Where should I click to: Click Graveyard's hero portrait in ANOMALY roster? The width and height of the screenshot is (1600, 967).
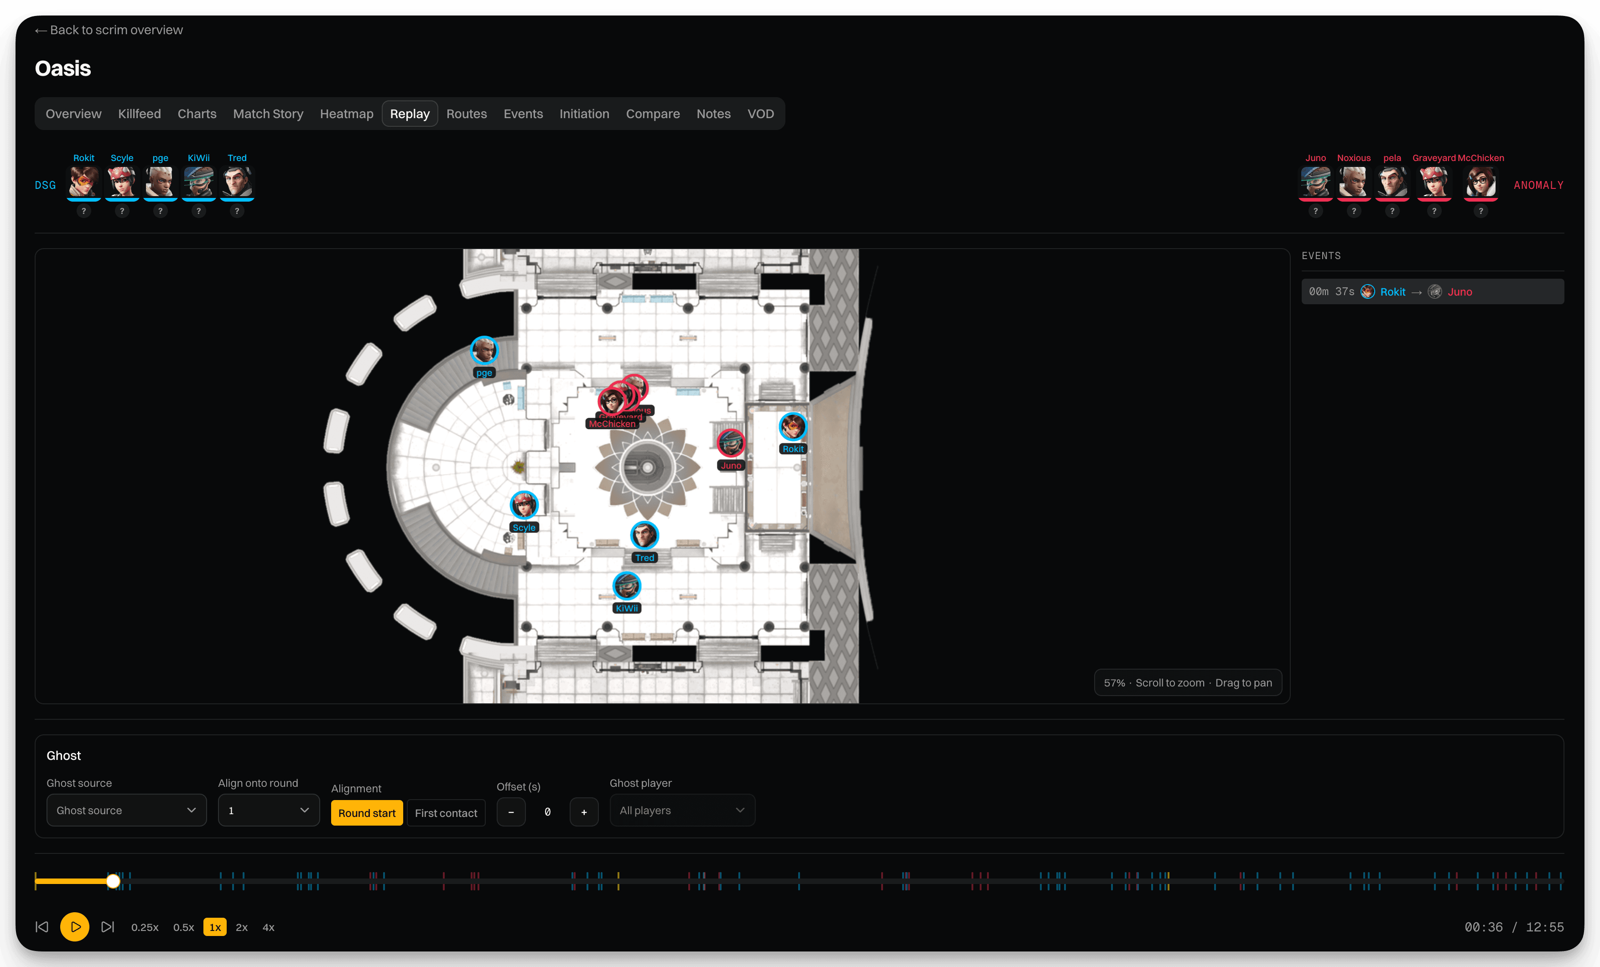pos(1434,182)
